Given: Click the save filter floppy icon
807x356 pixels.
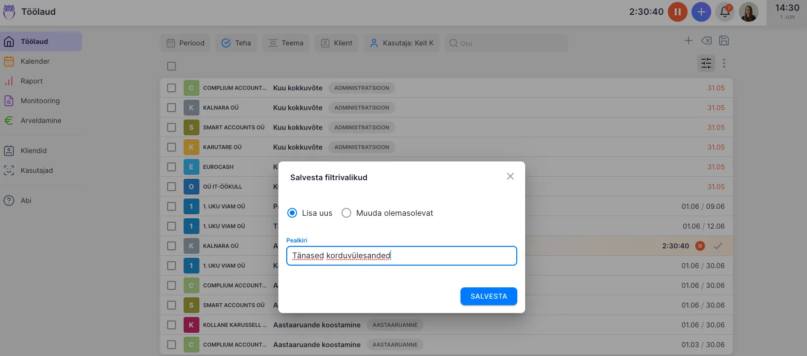Looking at the screenshot, I should pyautogui.click(x=724, y=41).
